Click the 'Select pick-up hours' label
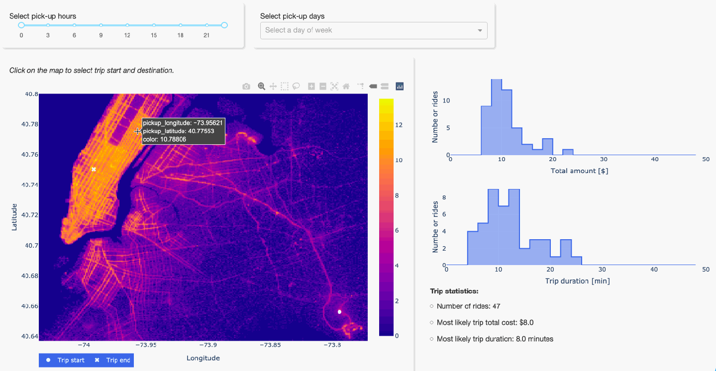Image resolution: width=716 pixels, height=371 pixels. (x=43, y=16)
